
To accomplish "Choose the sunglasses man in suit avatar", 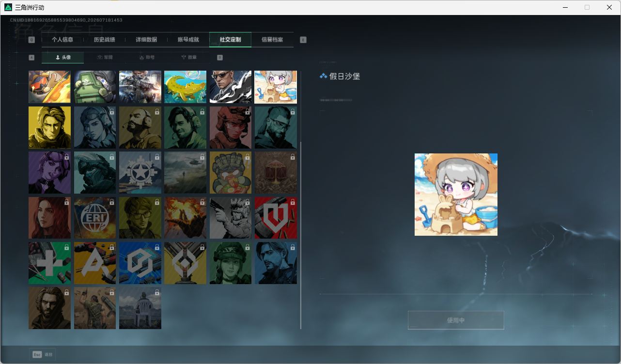I will click(x=231, y=87).
